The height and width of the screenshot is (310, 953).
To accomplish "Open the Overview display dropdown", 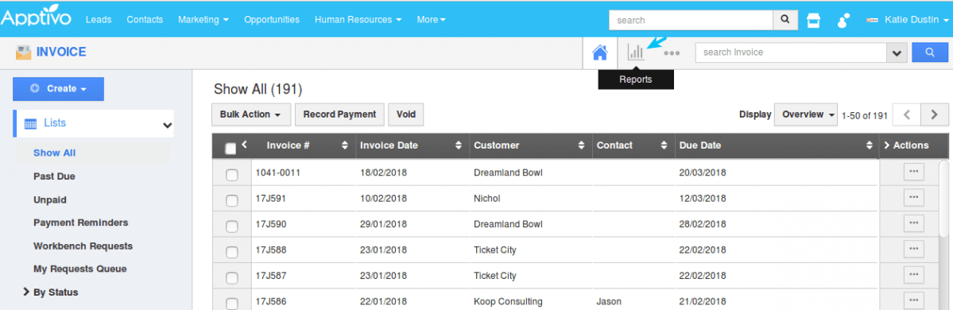I will (x=805, y=114).
